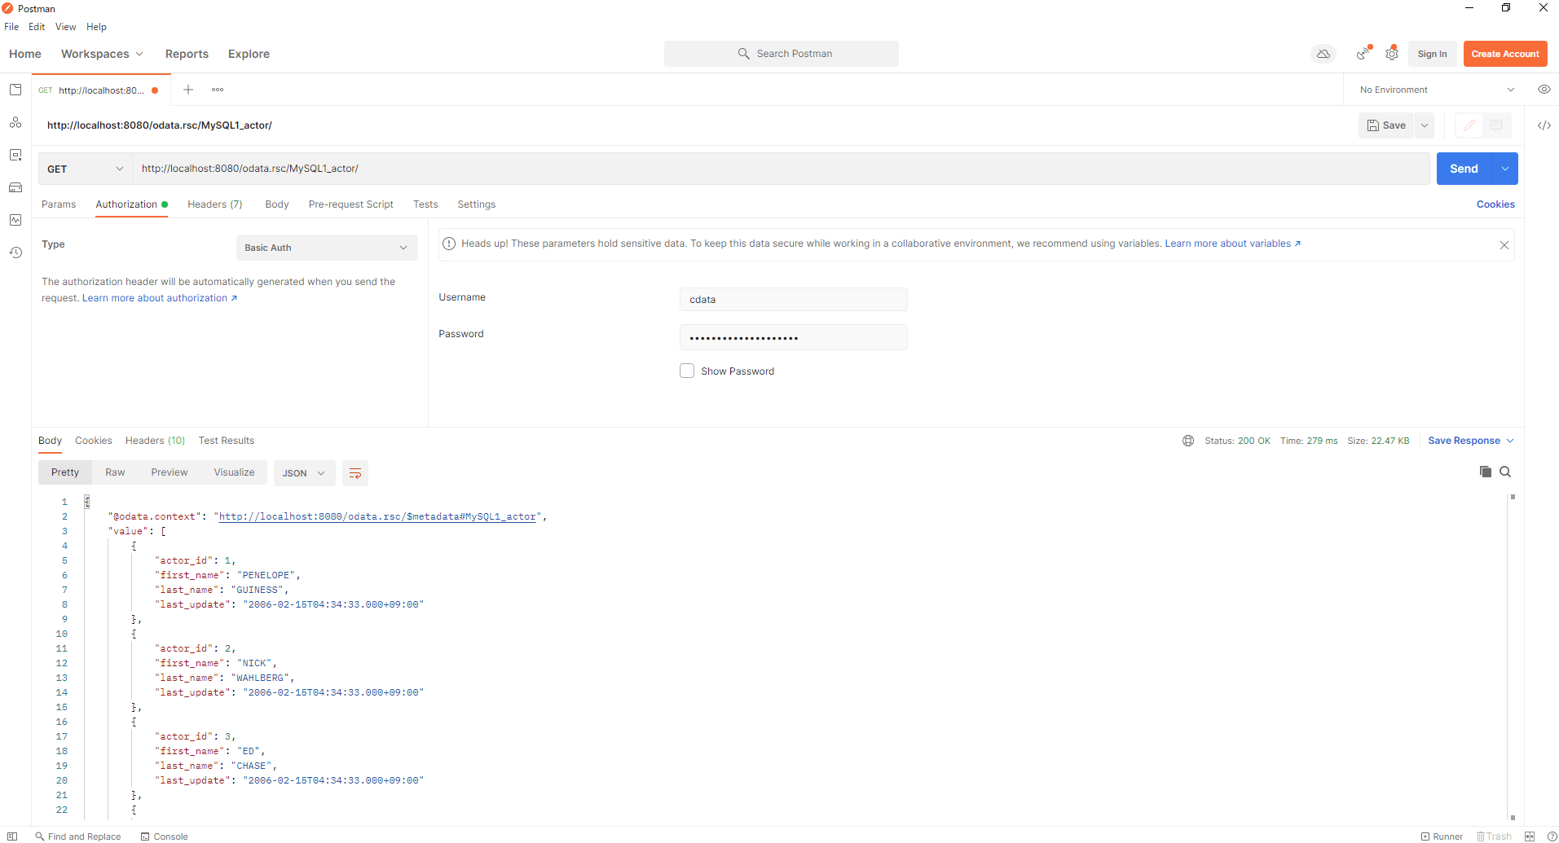Open the Tests tab
This screenshot has width=1559, height=843.
pyautogui.click(x=425, y=204)
